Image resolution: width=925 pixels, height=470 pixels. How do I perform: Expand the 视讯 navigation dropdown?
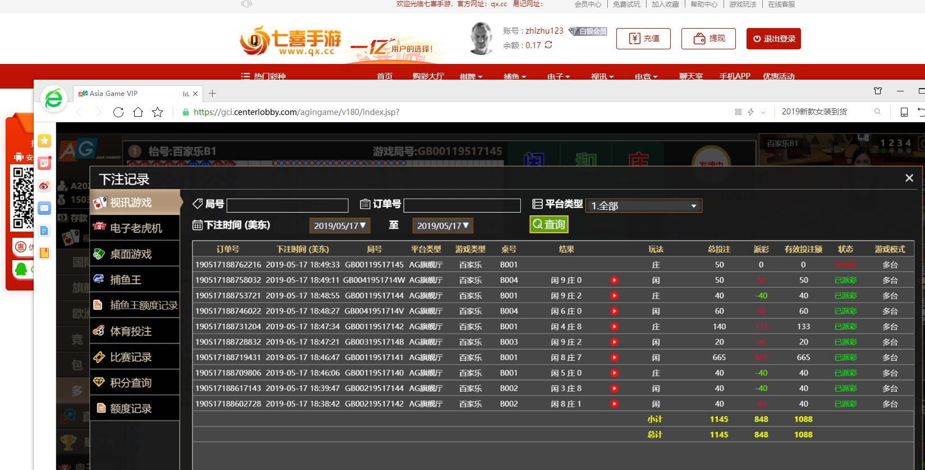click(602, 76)
